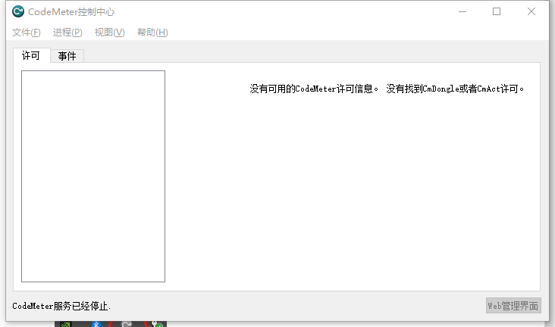
Task: Minimize the CodeMeter控制中心 window
Action: pyautogui.click(x=462, y=11)
